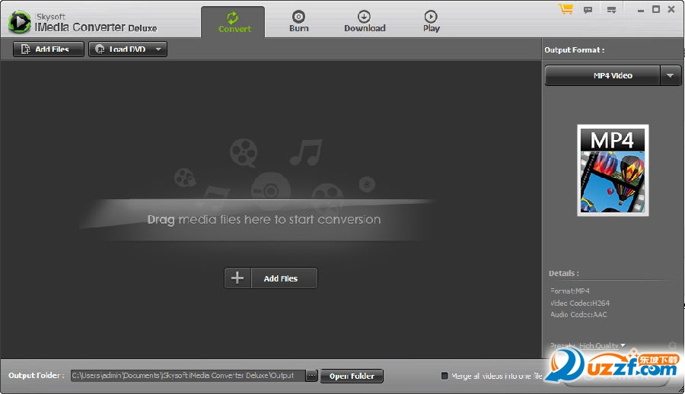This screenshot has width=685, height=394.
Task: Click the feedback speech bubble icon
Action: click(588, 10)
